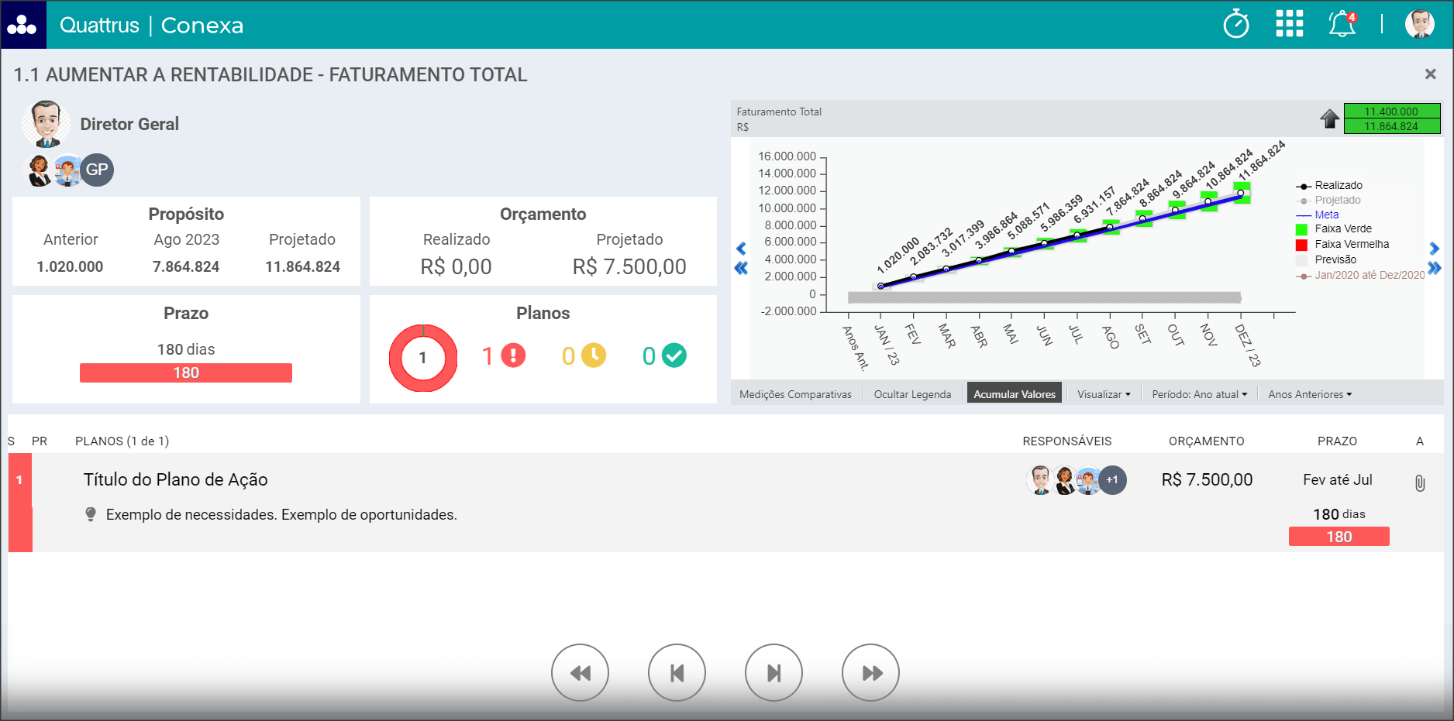Open the Título do Plano de Ação plan
The image size is (1454, 721).
175,479
